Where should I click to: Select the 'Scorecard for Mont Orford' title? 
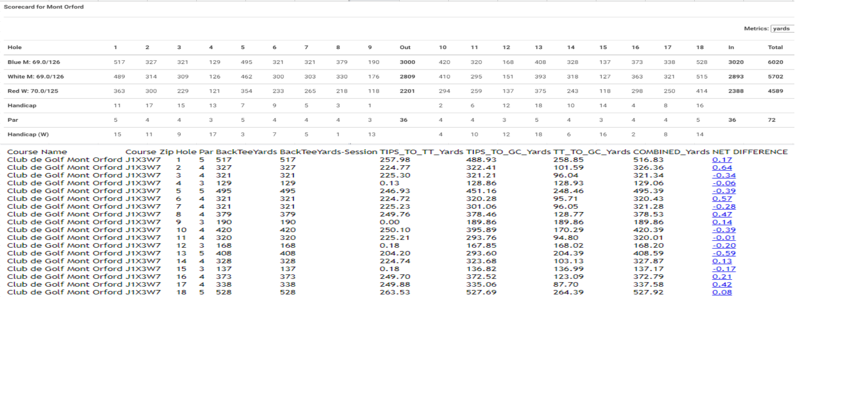[43, 7]
